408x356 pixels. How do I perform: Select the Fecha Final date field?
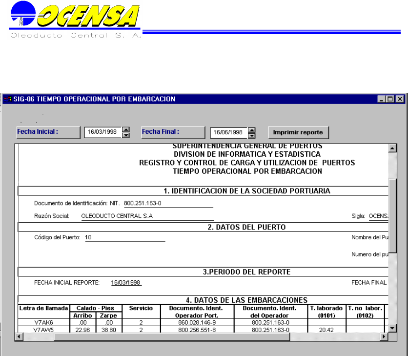229,132
